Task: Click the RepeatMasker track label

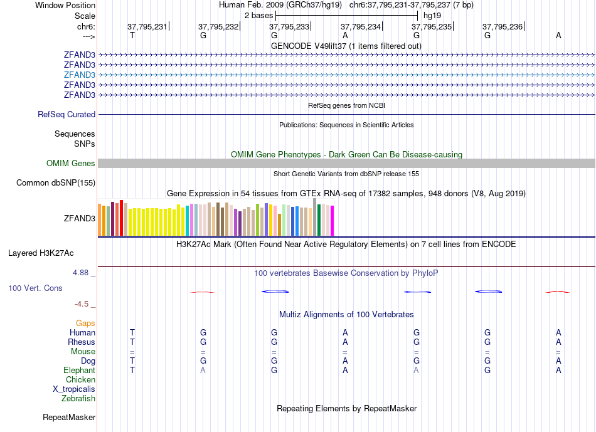Action: tap(69, 417)
